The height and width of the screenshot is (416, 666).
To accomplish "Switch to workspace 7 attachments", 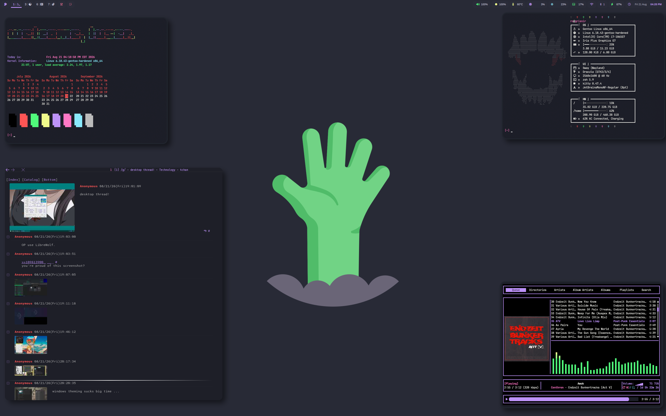I will [51, 4].
